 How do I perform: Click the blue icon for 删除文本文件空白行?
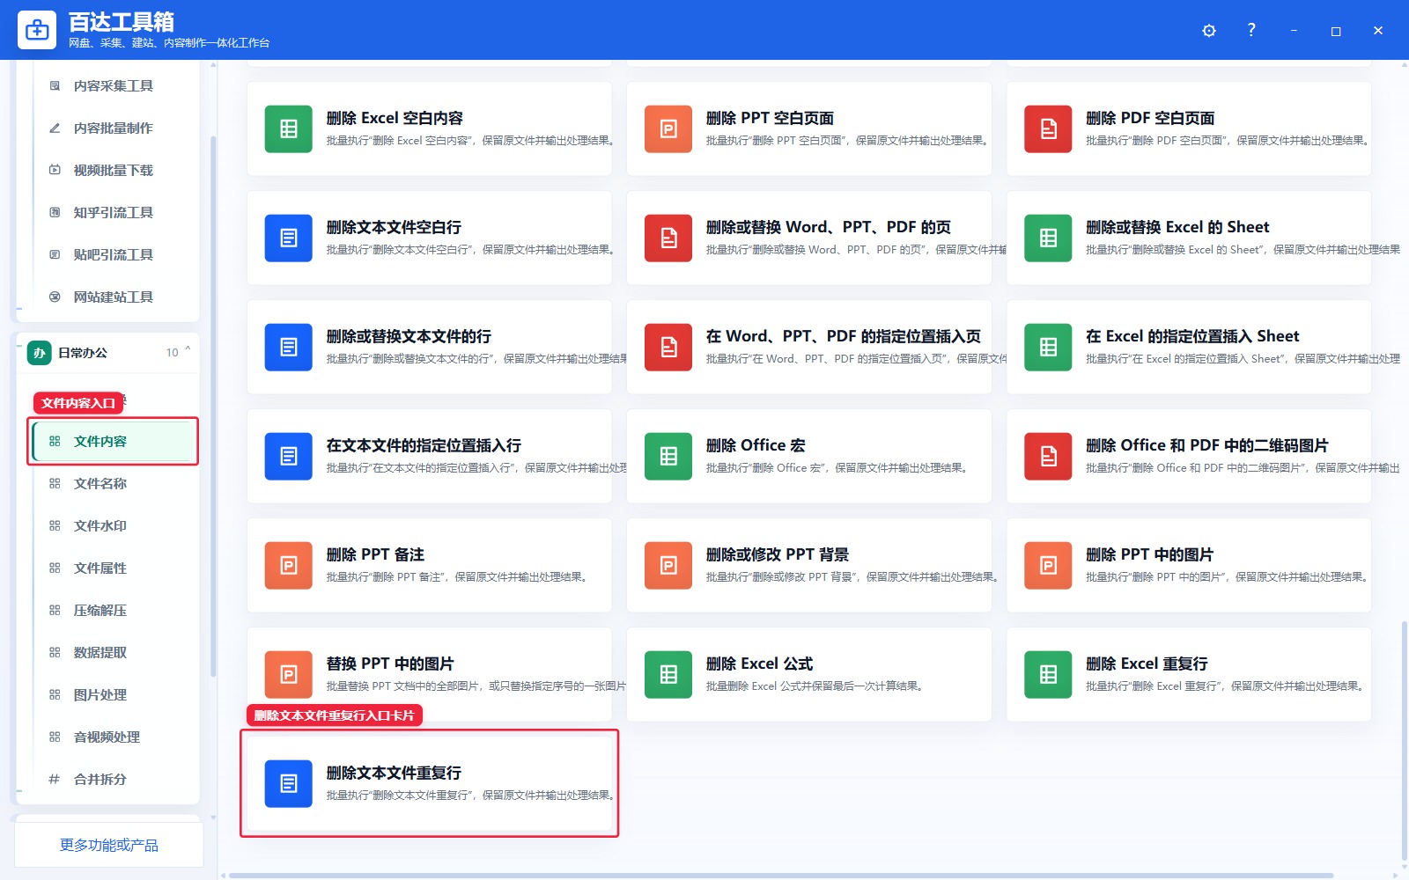pos(289,238)
